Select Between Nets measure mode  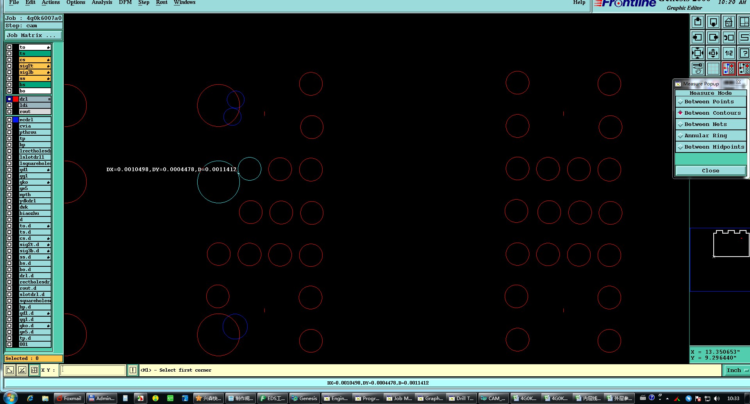[x=711, y=124]
